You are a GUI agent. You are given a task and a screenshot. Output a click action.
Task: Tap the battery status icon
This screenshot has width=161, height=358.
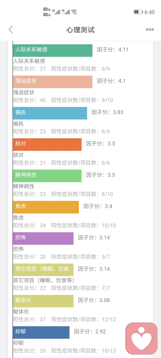(x=138, y=12)
